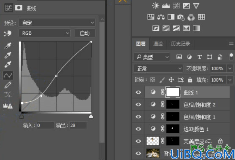The width and height of the screenshot is (235, 160).
Task: Switch to the 历史记录 tab
Action: point(180,44)
